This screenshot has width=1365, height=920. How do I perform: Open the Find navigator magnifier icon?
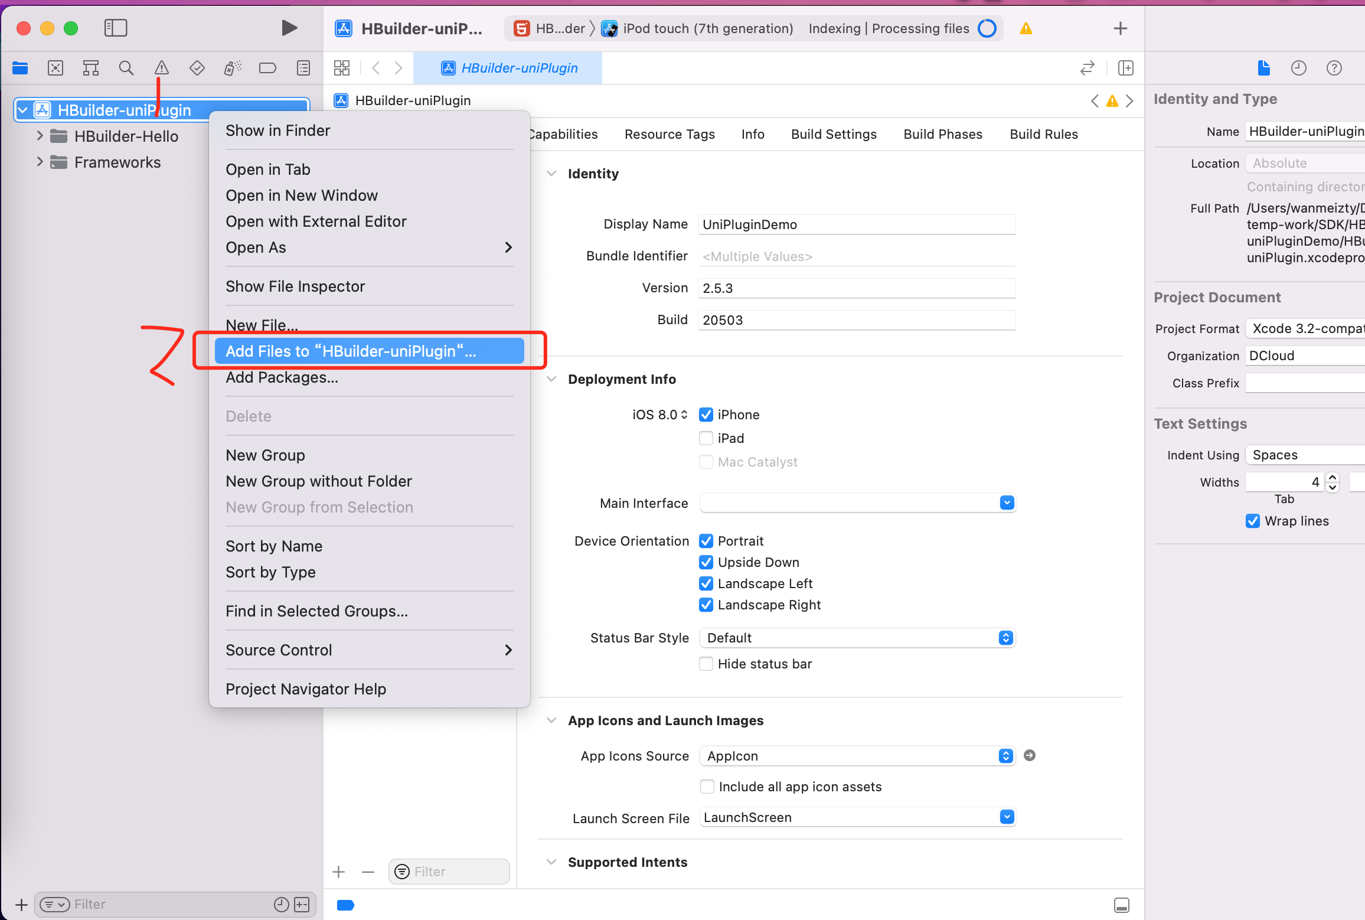pos(126,68)
